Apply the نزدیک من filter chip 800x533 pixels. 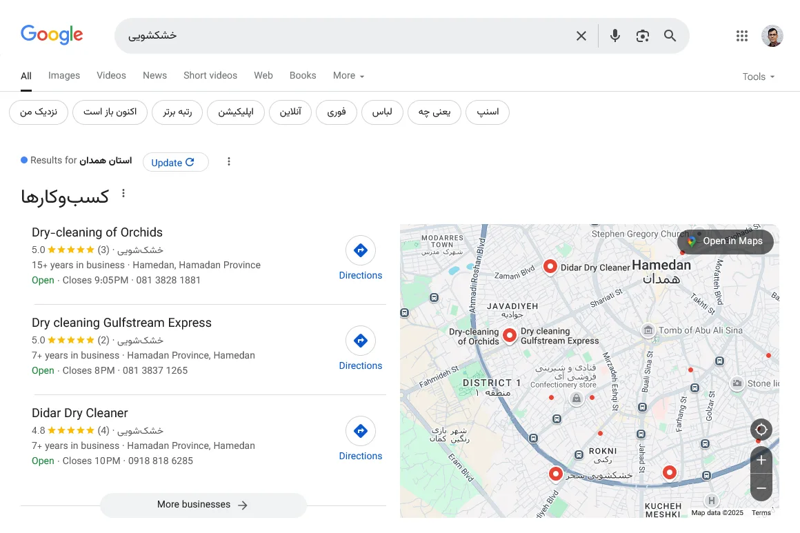point(39,112)
